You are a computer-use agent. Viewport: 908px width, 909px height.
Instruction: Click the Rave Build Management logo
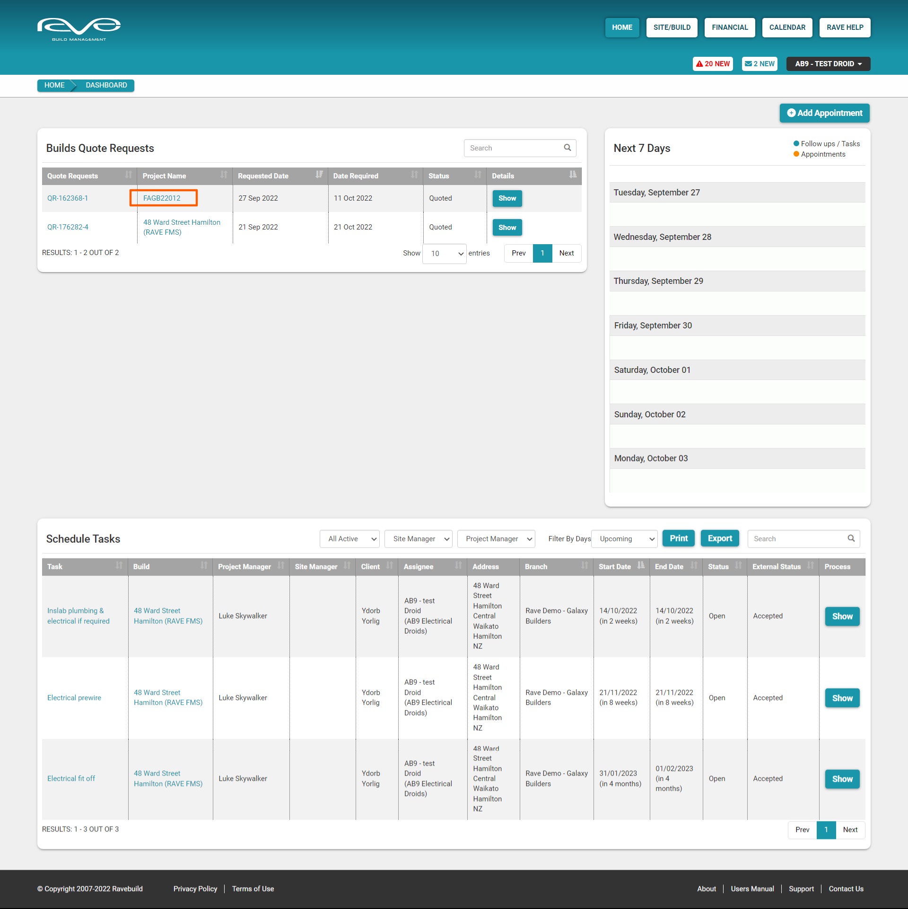(79, 29)
